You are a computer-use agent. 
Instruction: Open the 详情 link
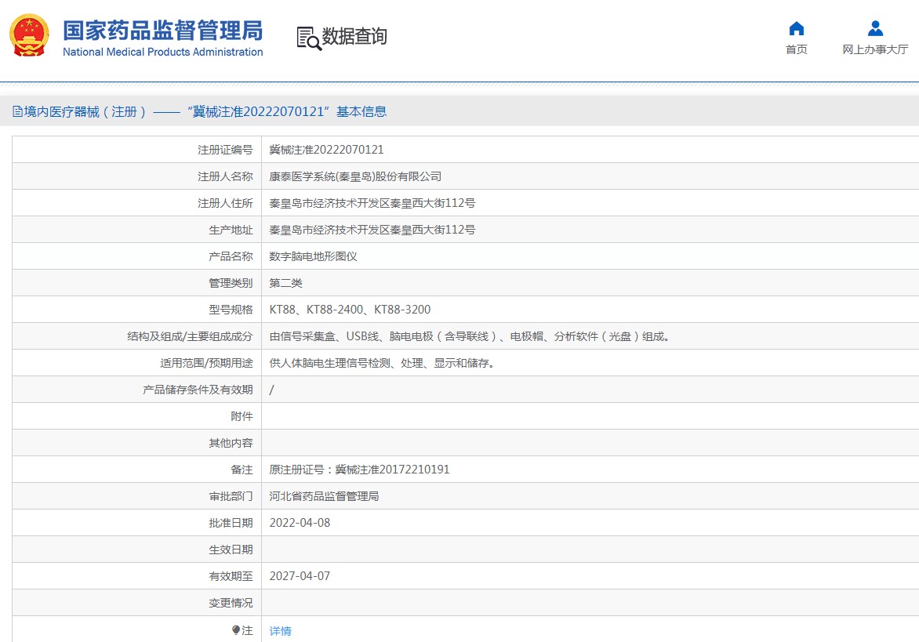(x=280, y=631)
